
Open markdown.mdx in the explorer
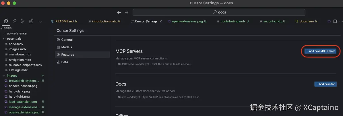pos(20,54)
